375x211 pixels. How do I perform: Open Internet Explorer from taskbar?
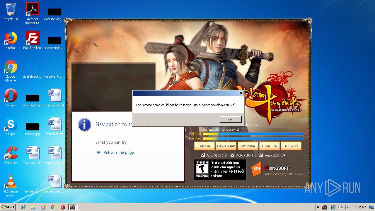23,207
